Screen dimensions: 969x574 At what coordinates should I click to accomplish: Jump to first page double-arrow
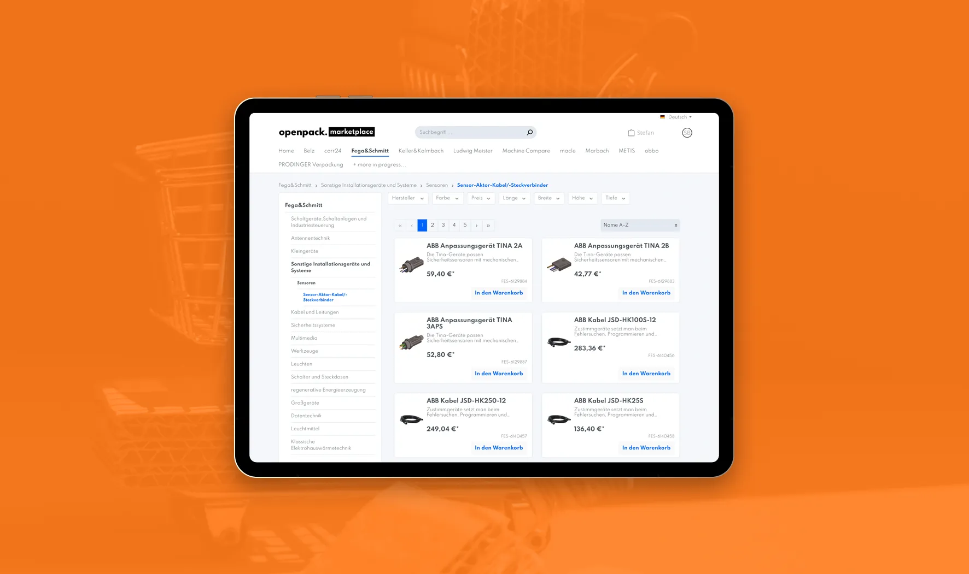[400, 226]
